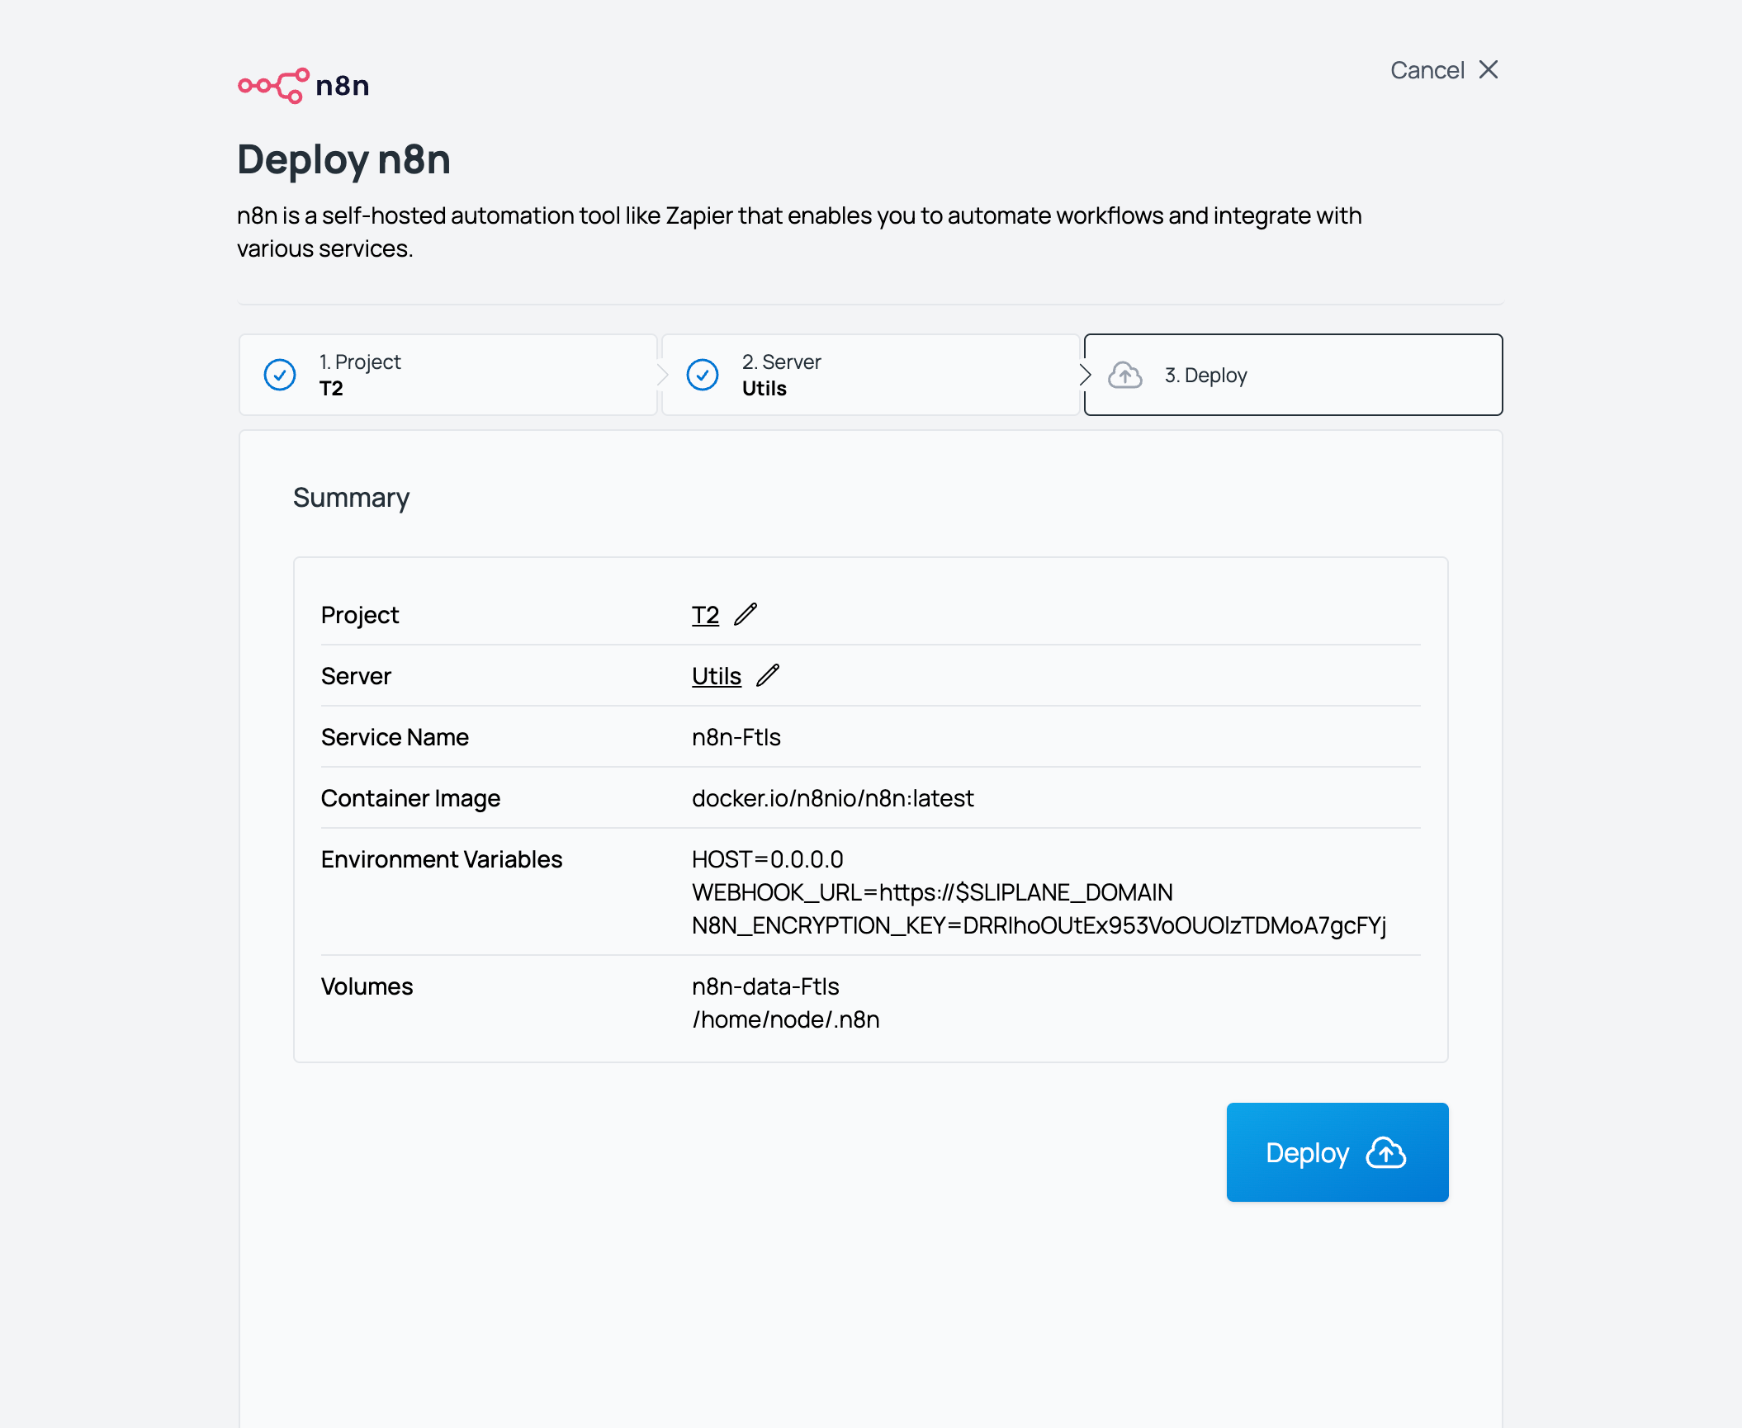Select the N8N_ENCRYPTION_KEY value line
Image resolution: width=1742 pixels, height=1428 pixels.
point(1039,925)
